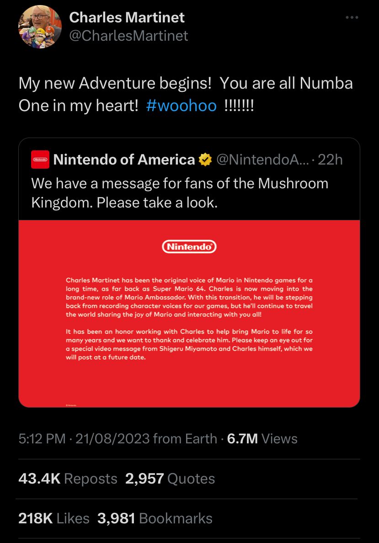Image resolution: width=379 pixels, height=543 pixels.
Task: View the 218K Likes list
Action: [x=54, y=518]
